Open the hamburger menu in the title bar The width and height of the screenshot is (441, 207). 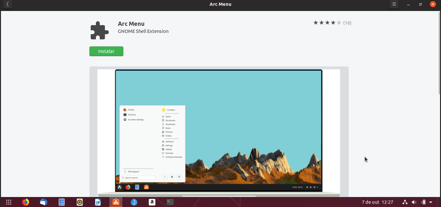(394, 4)
